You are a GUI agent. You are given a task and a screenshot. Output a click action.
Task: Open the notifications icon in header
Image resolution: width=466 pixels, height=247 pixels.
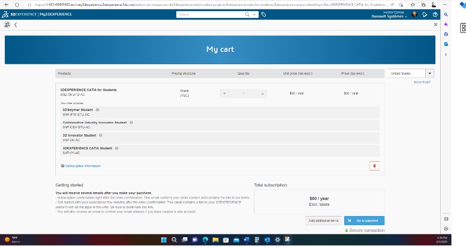tap(425, 14)
